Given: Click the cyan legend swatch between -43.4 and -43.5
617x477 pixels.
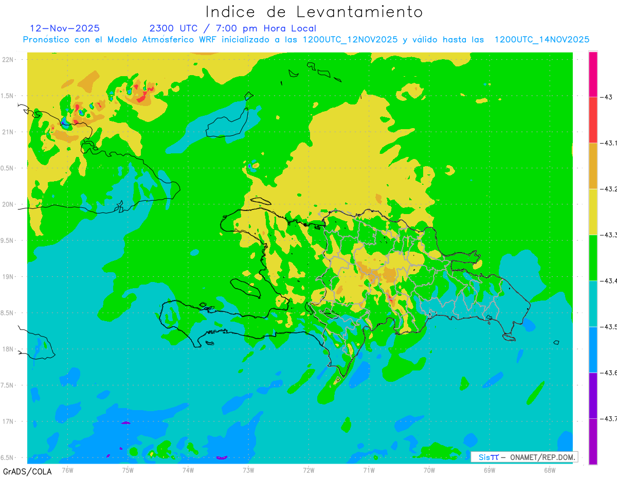Looking at the screenshot, I should coord(593,304).
